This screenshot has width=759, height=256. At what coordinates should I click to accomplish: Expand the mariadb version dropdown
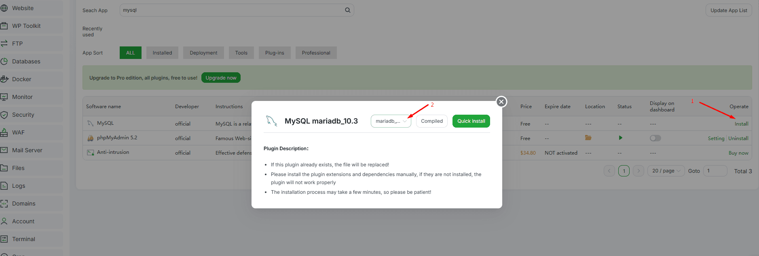pos(391,121)
